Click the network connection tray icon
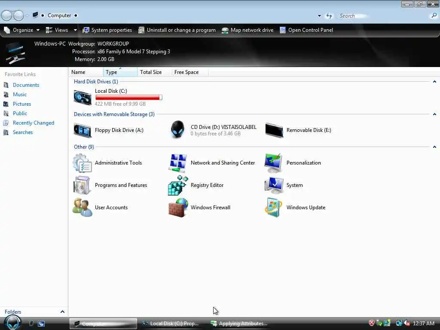 pyautogui.click(x=399, y=323)
